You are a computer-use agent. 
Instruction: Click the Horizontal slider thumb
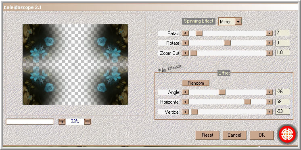(247, 102)
